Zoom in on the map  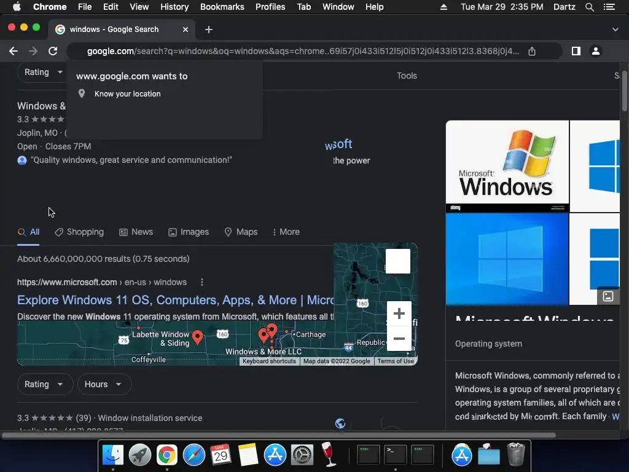399,313
